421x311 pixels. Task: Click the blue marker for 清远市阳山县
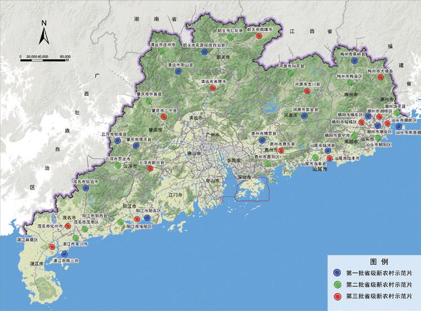pyautogui.click(x=179, y=72)
